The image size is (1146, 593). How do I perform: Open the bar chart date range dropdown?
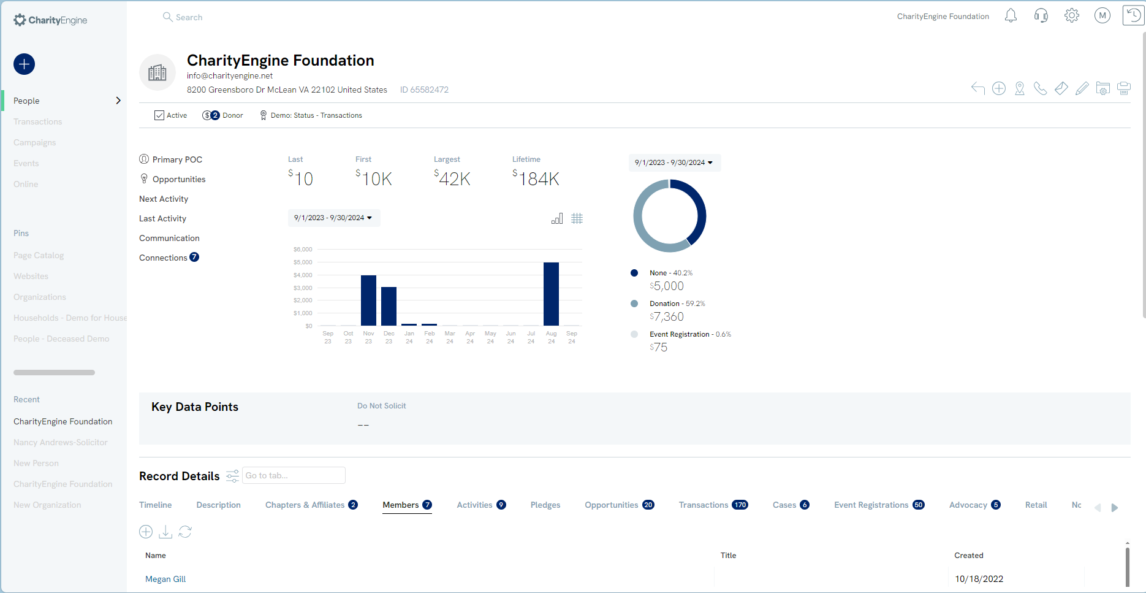[334, 218]
